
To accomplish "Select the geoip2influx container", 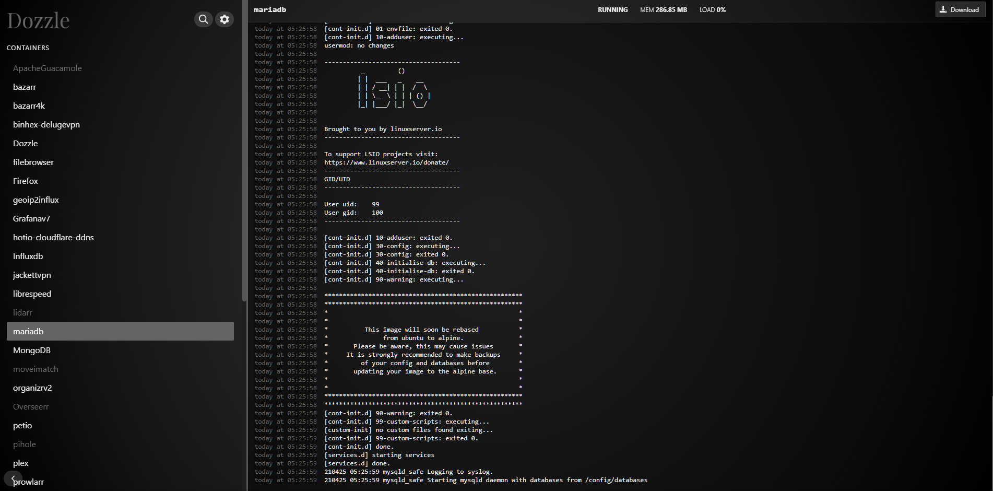I will pyautogui.click(x=36, y=200).
